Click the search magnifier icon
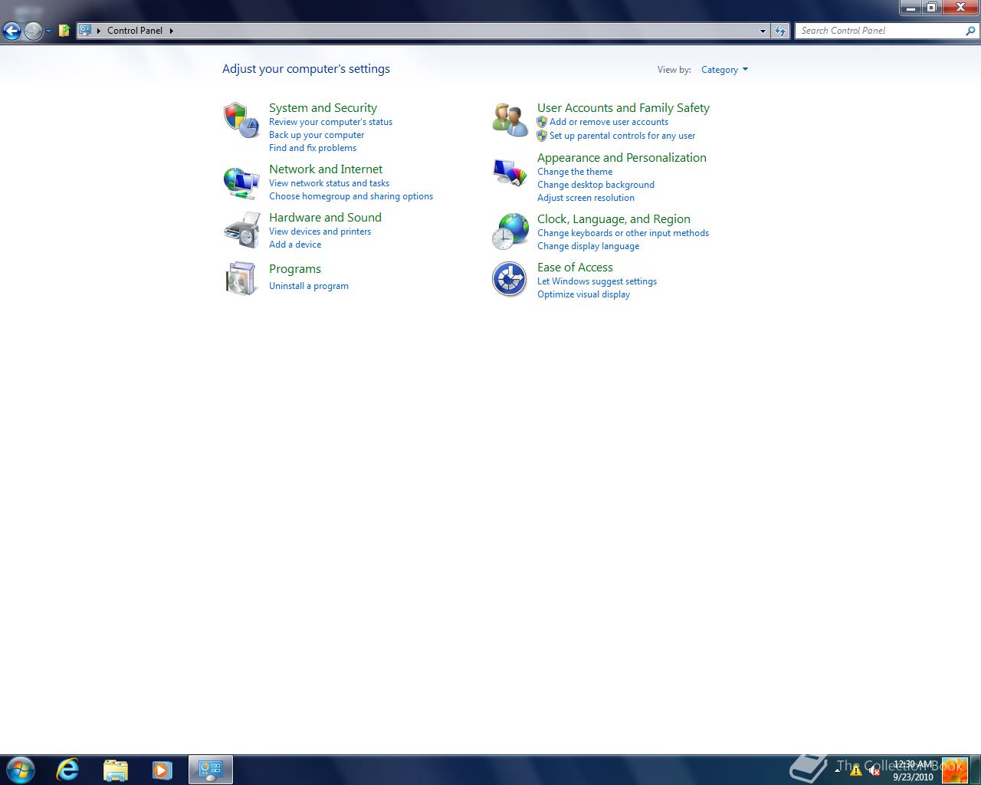 click(x=970, y=31)
